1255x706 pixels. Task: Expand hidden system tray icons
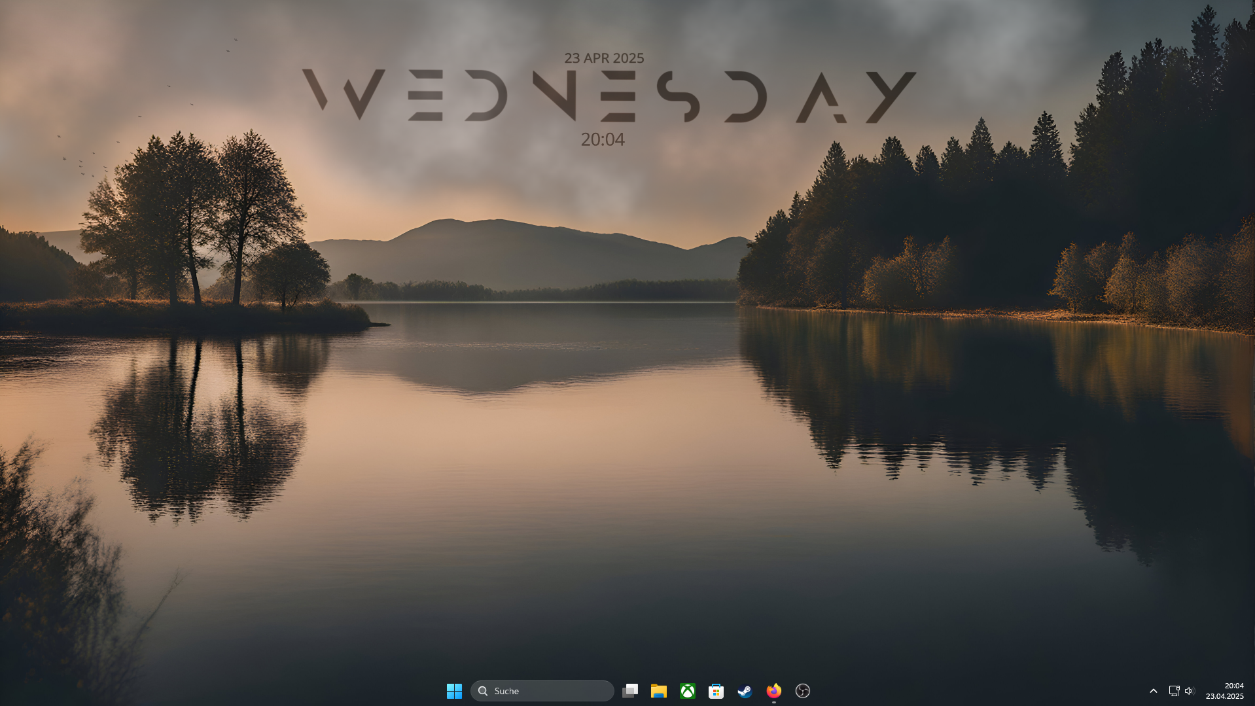coord(1154,691)
